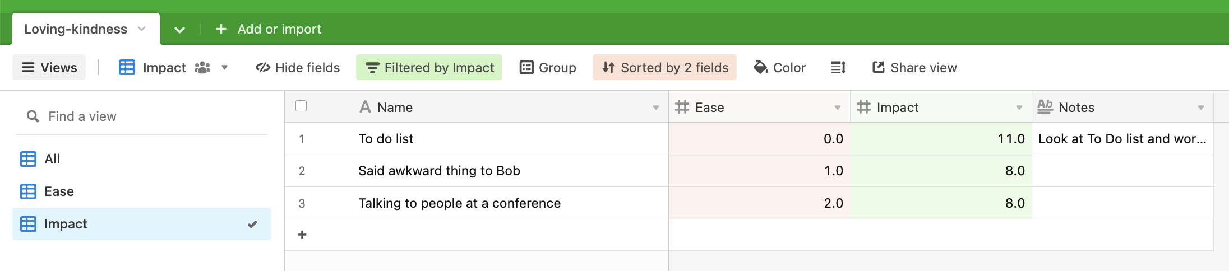Toggle the select-all rows checkbox
The height and width of the screenshot is (271, 1229).
[x=301, y=106]
